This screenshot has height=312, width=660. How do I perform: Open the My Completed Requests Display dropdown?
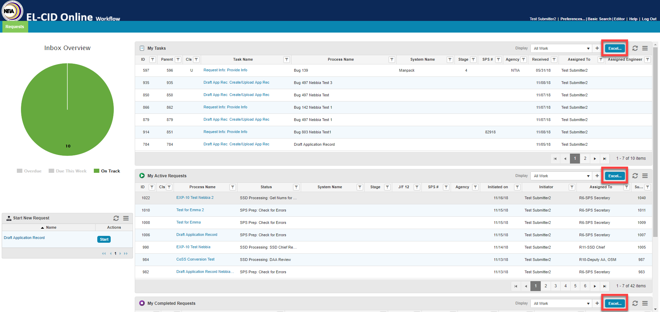click(x=561, y=303)
